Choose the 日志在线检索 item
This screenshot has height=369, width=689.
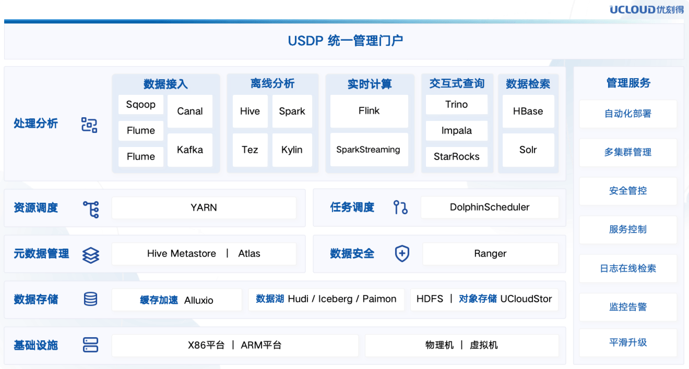click(628, 268)
